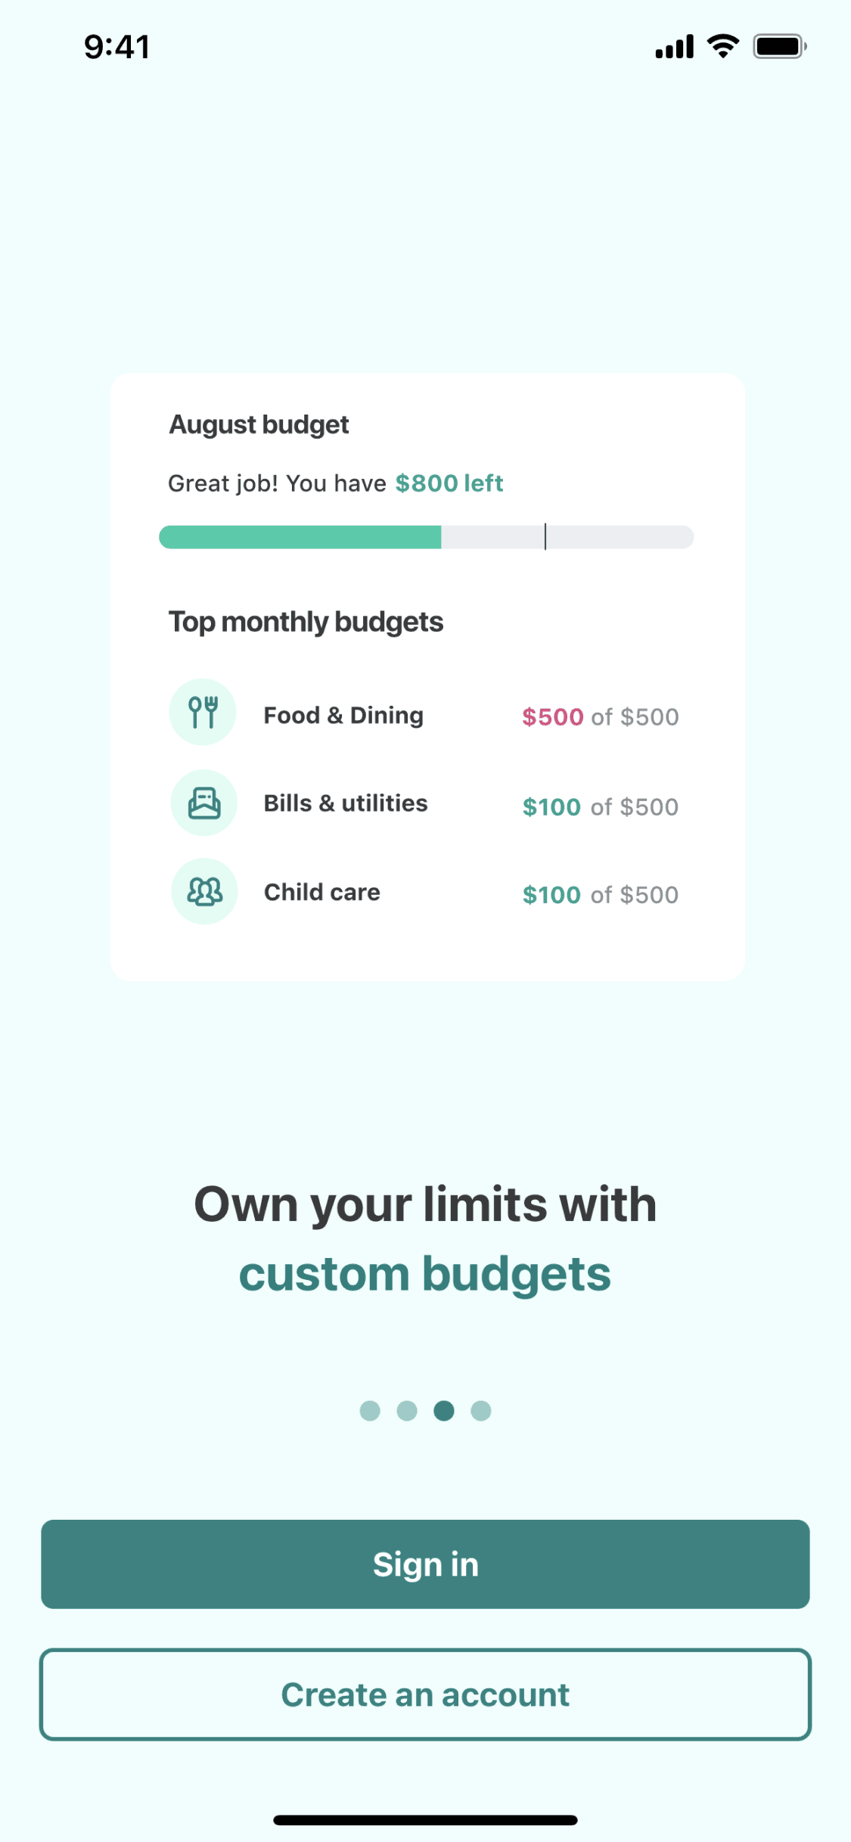
Task: Jump to the fourth onboarding page dot
Action: pos(481,1411)
